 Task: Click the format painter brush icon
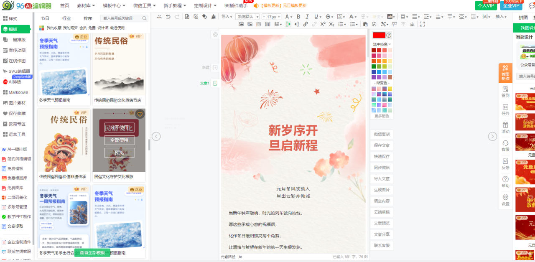tap(213, 17)
